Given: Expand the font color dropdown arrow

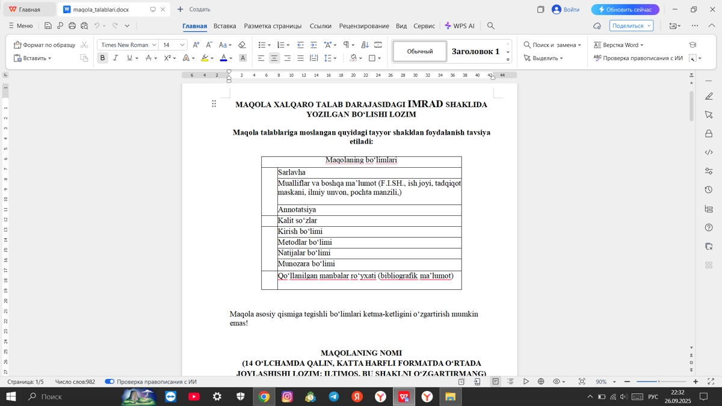Looking at the screenshot, I should (230, 57).
